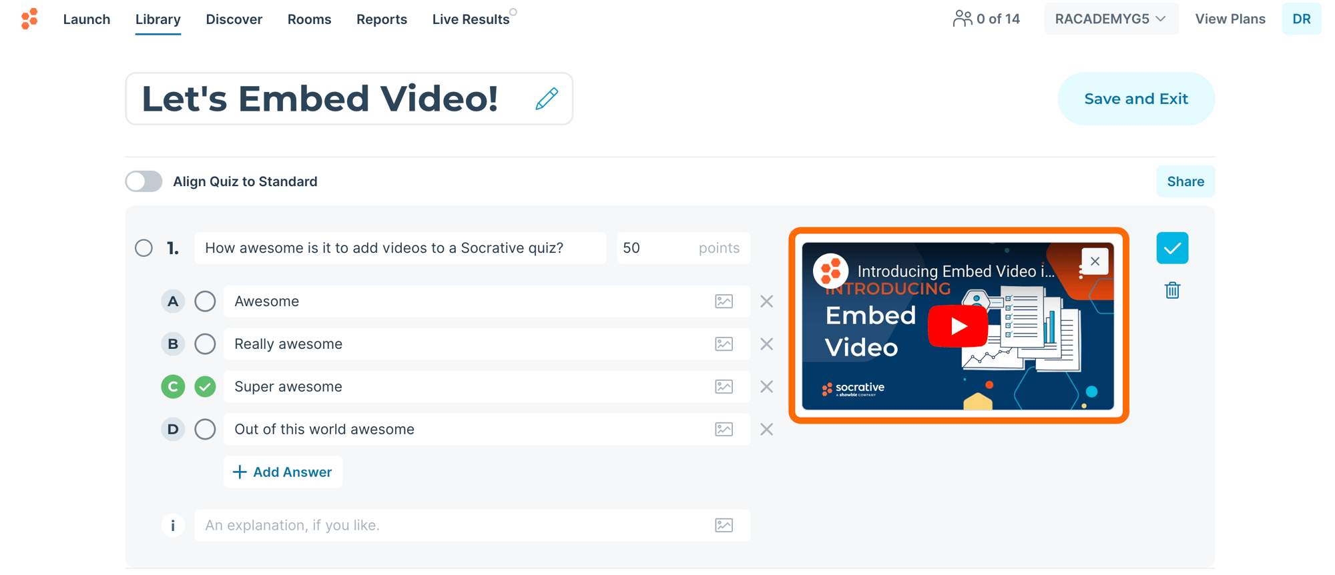Screen dimensions: 1335x575
Task: Open the Discover tab
Action: [x=234, y=19]
